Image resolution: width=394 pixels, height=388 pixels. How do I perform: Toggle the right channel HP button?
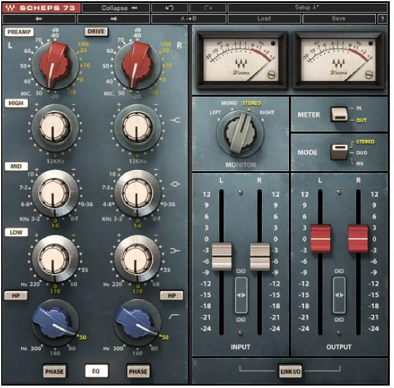pos(172,296)
